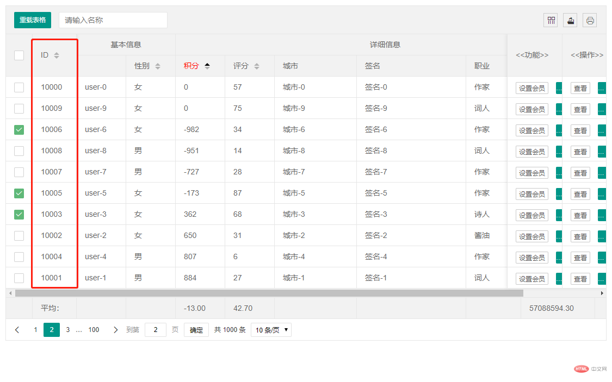Viewport: 612px width, 382px height.
Task: Uncheck the row 10003 checkbox
Action: (x=19, y=215)
